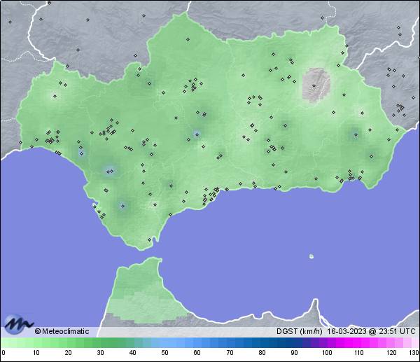Image resolution: width=420 pixels, height=362 pixels.
Task: Click scale label 40
Action: [132, 353]
